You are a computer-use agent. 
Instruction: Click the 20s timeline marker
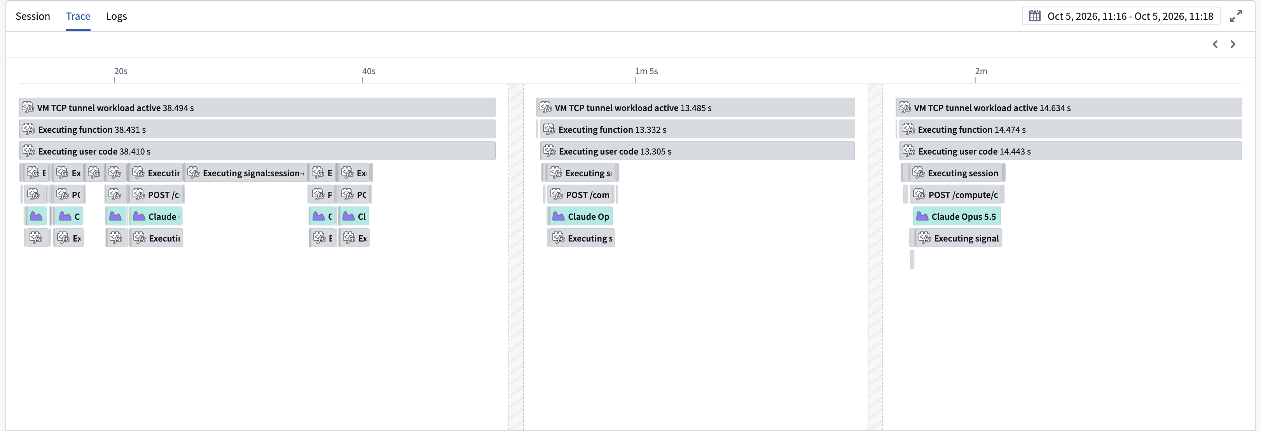point(121,71)
